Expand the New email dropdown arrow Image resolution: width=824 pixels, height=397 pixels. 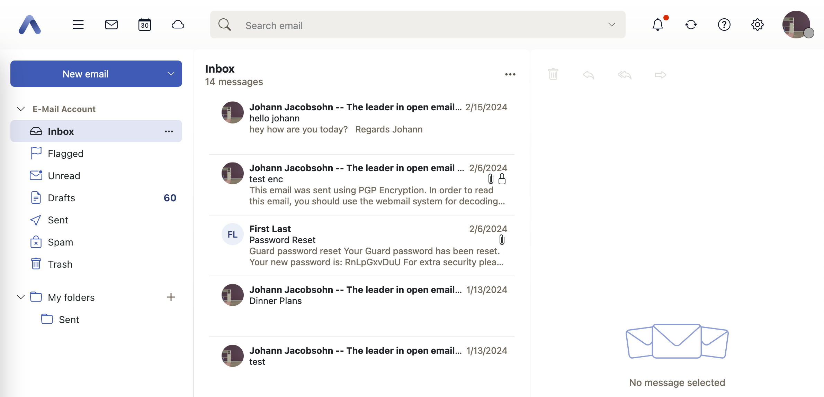point(171,74)
